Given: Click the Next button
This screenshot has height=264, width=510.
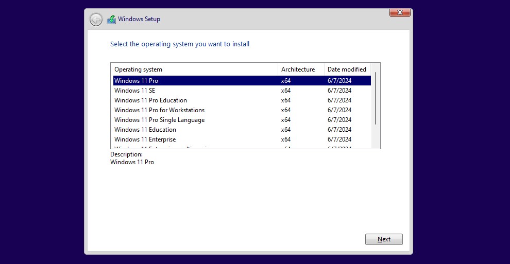Looking at the screenshot, I should point(384,239).
